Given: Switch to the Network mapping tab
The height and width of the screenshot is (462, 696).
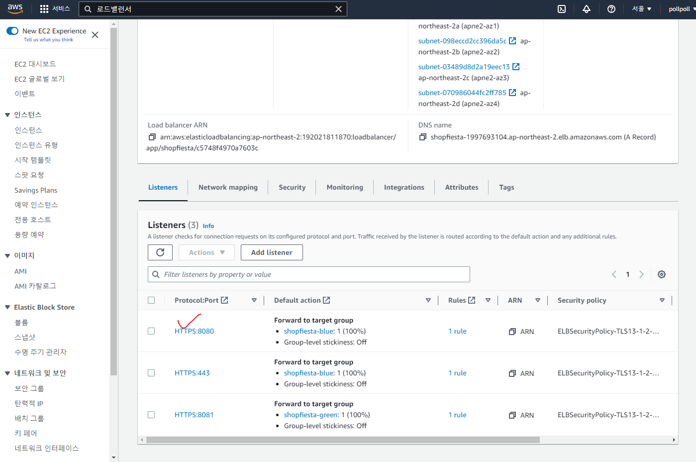Looking at the screenshot, I should coord(228,187).
